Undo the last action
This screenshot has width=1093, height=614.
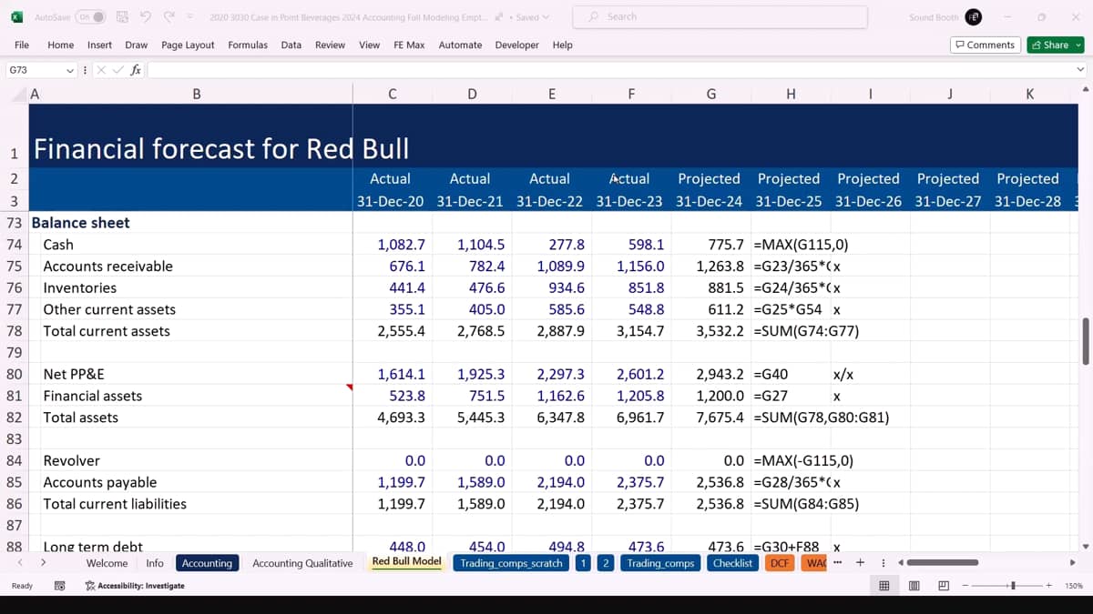tap(146, 17)
